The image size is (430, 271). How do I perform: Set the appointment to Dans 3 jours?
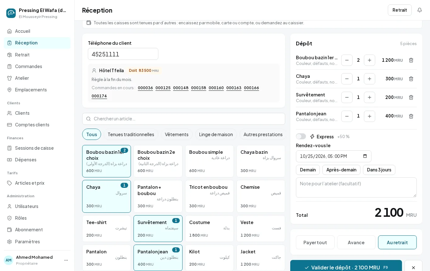379,170
